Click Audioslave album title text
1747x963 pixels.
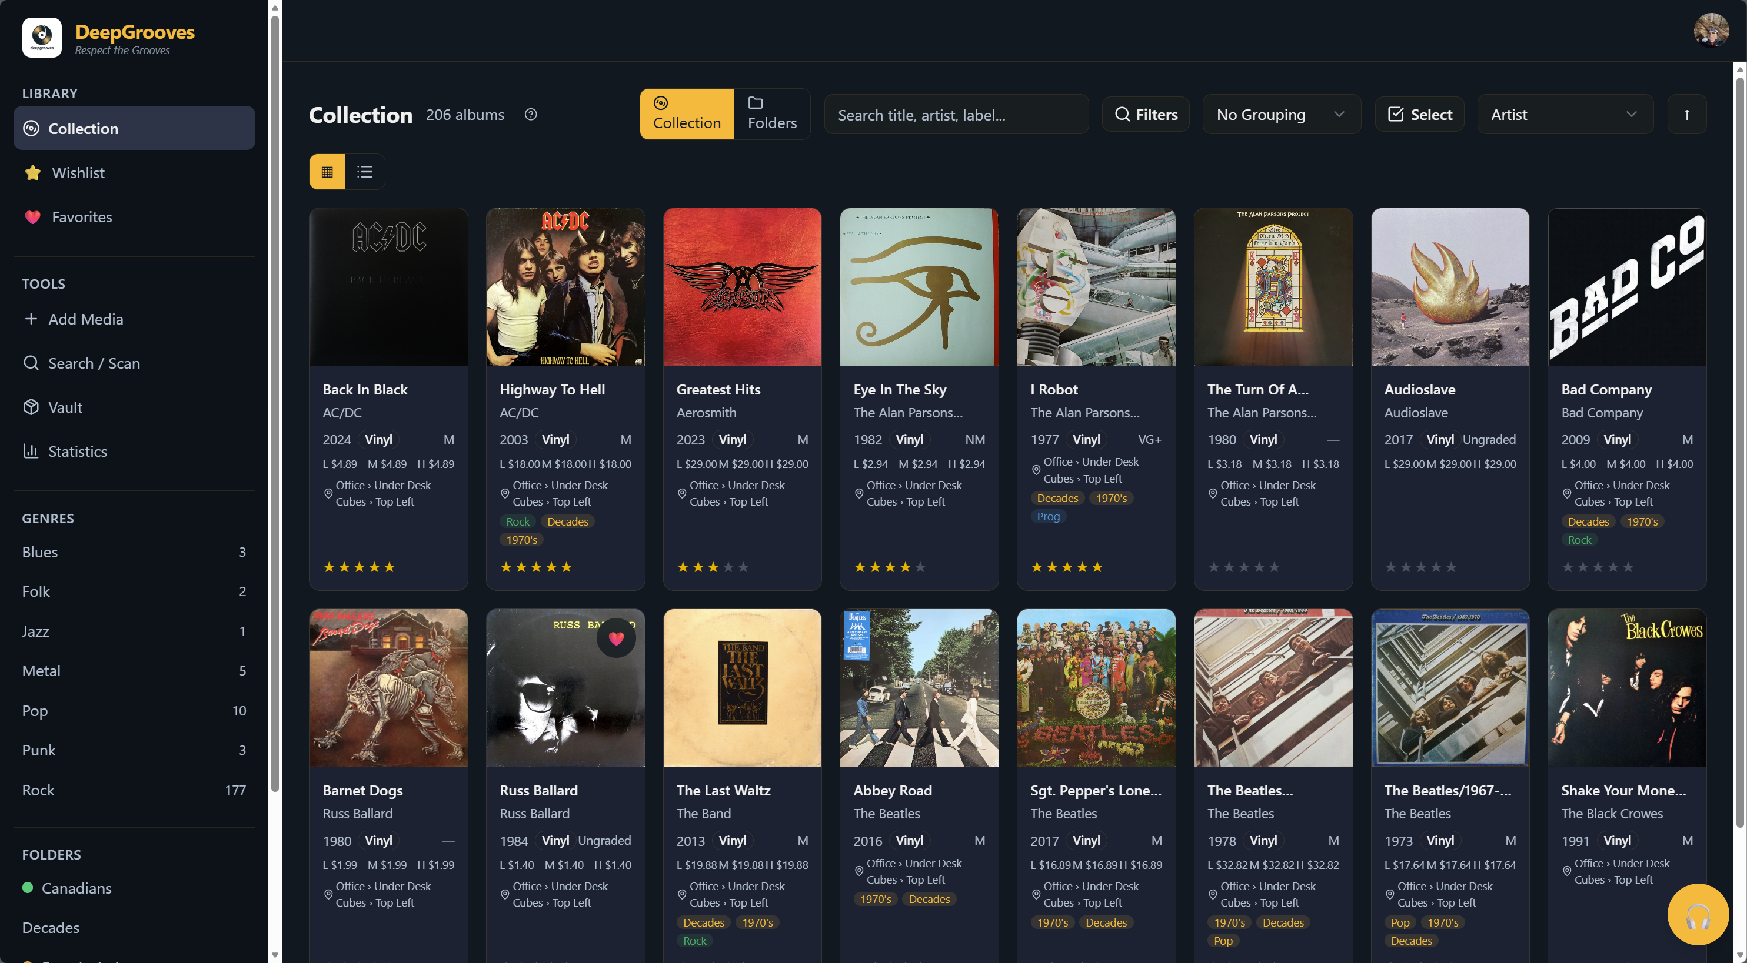[1419, 390]
